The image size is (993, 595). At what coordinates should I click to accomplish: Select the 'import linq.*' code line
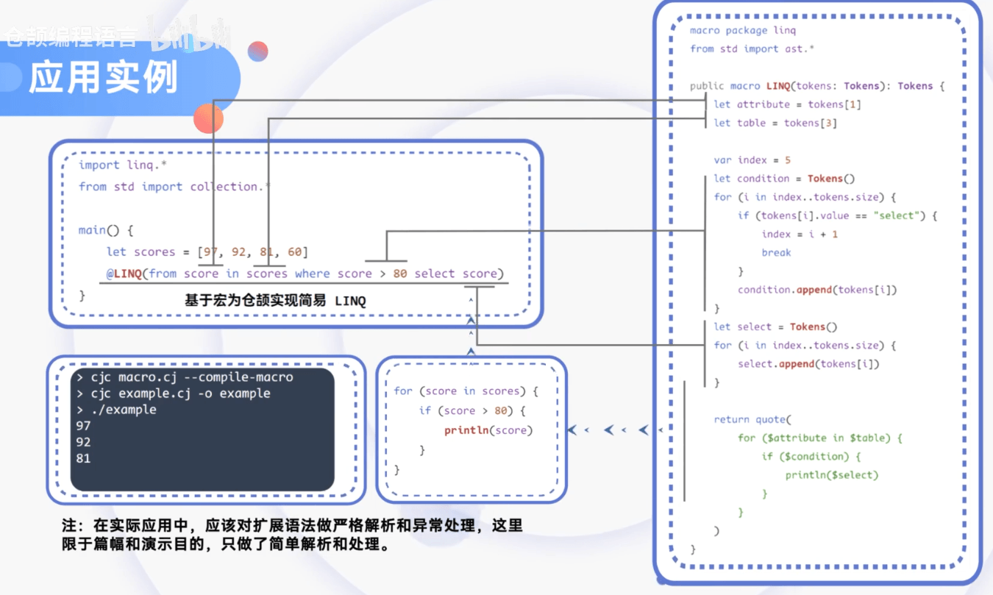[123, 165]
